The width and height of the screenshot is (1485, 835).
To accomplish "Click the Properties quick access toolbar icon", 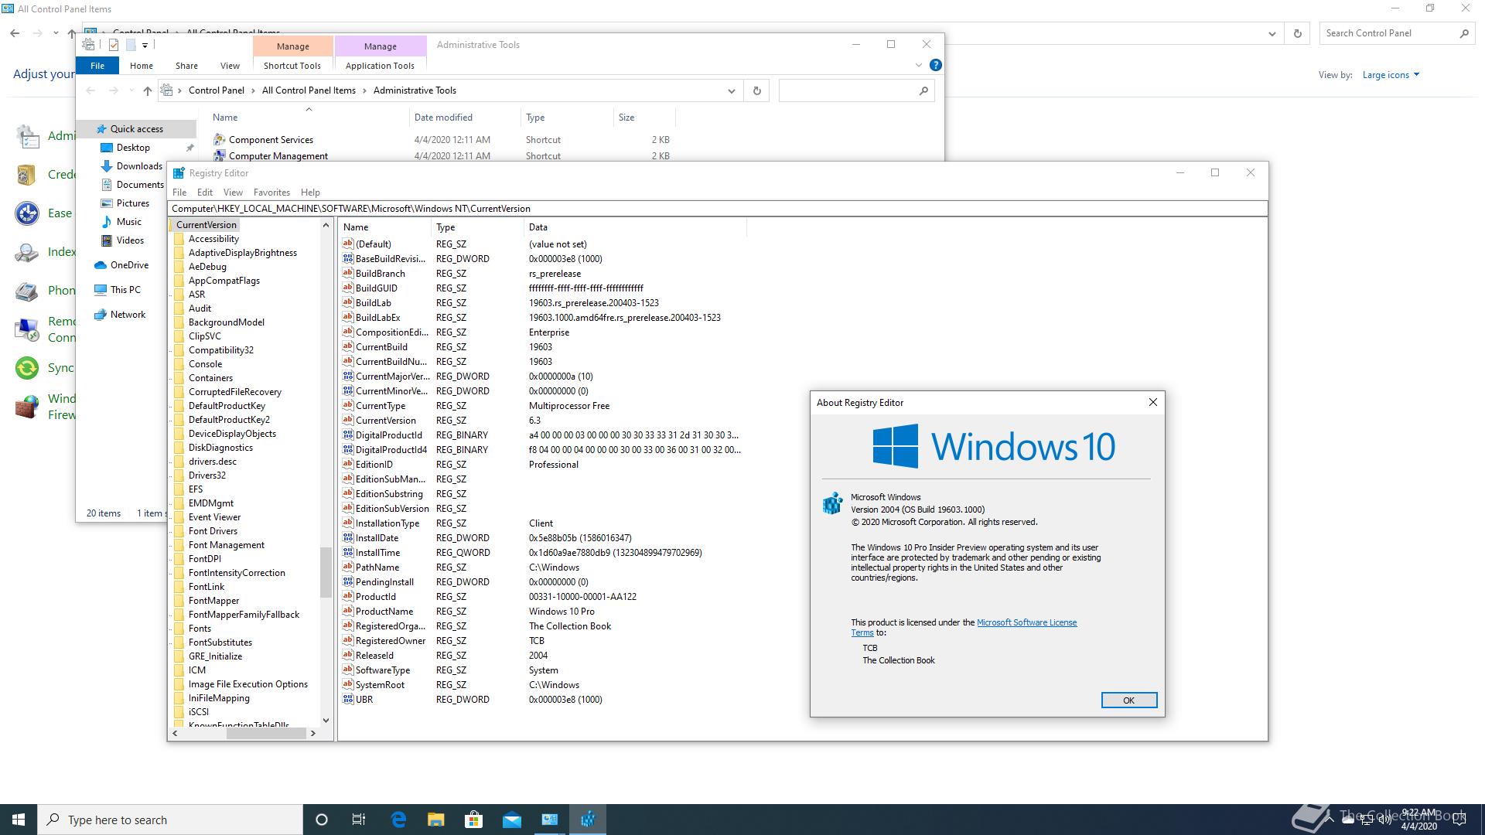I will (x=114, y=45).
